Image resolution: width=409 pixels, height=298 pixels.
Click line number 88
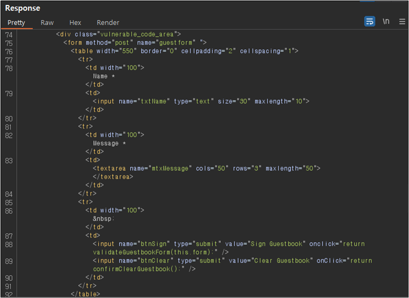click(x=9, y=245)
